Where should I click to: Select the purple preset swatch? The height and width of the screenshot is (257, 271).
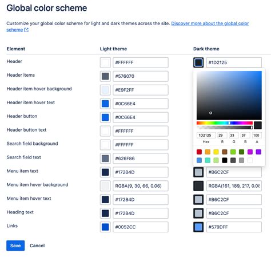(258, 152)
